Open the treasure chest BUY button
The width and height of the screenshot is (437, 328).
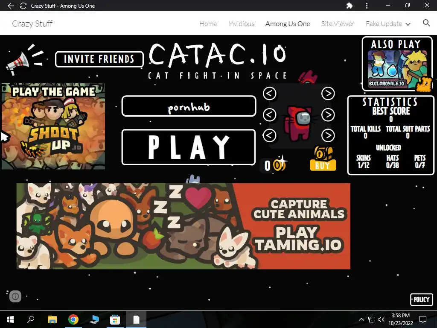[x=323, y=159]
